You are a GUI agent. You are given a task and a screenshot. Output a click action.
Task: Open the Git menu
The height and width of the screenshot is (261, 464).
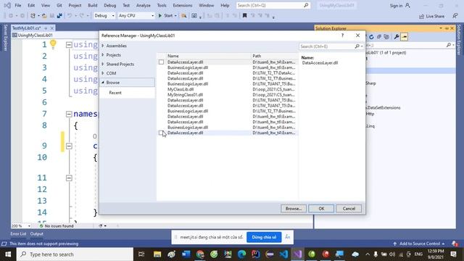tap(59, 5)
